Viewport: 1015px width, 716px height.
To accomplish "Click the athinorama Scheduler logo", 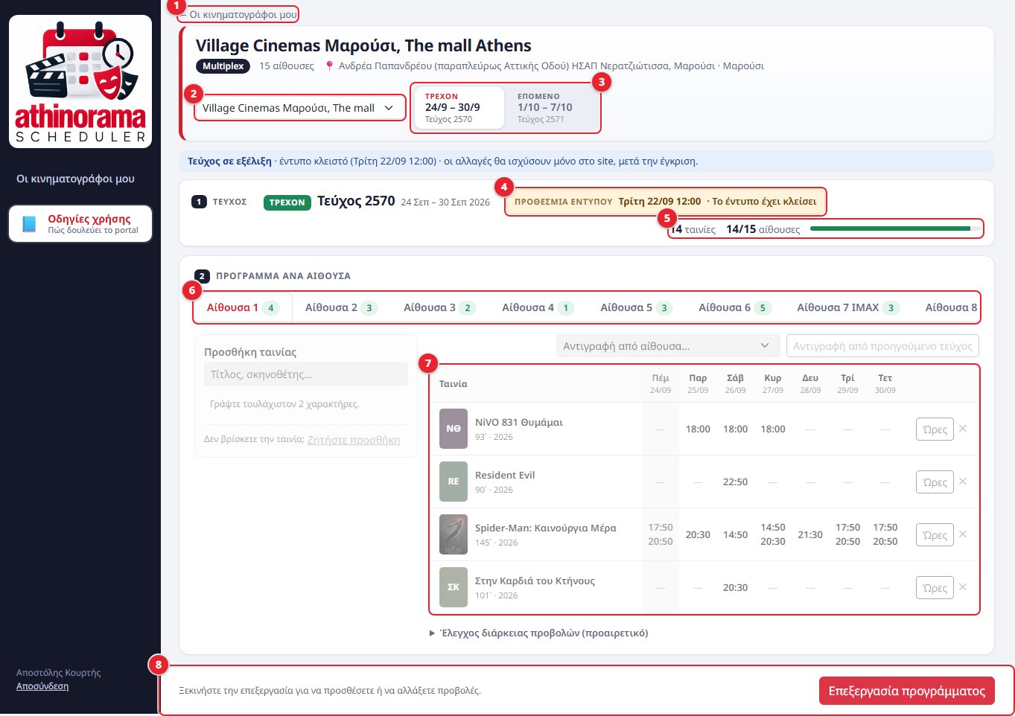I will tap(80, 81).
